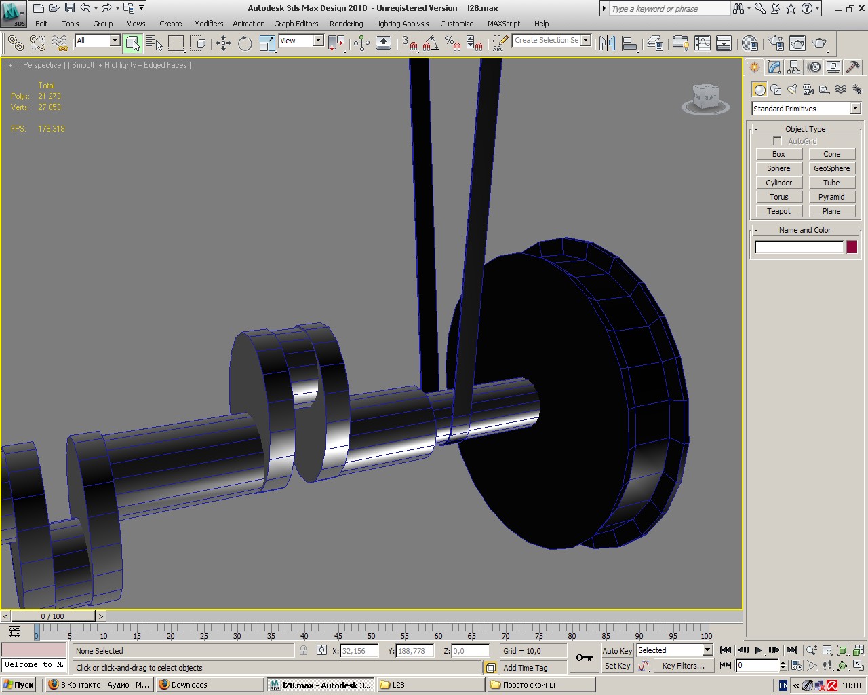868x695 pixels.
Task: Click the Teapot primitive button
Action: pos(778,211)
